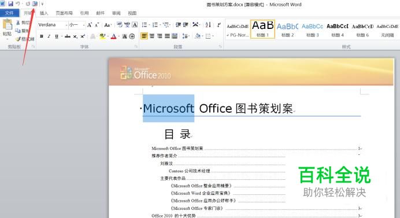Open the Clipboard pane launcher (剪贴板)
This screenshot has height=218, width=400.
tap(33, 46)
